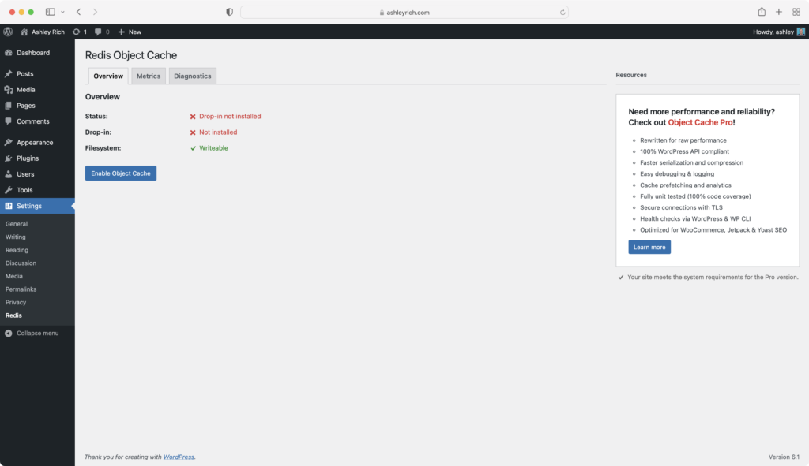Collapse the admin sidebar menu
The width and height of the screenshot is (809, 466).
pos(37,333)
